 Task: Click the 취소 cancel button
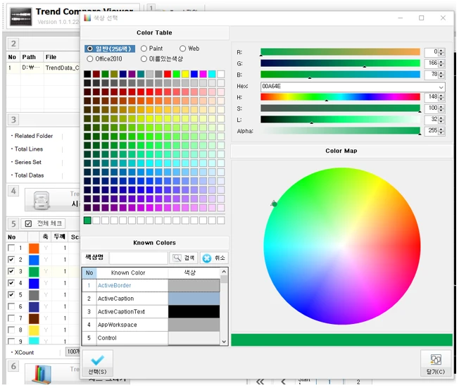(214, 258)
